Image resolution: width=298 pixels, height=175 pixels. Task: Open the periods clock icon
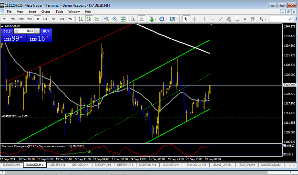[162, 19]
